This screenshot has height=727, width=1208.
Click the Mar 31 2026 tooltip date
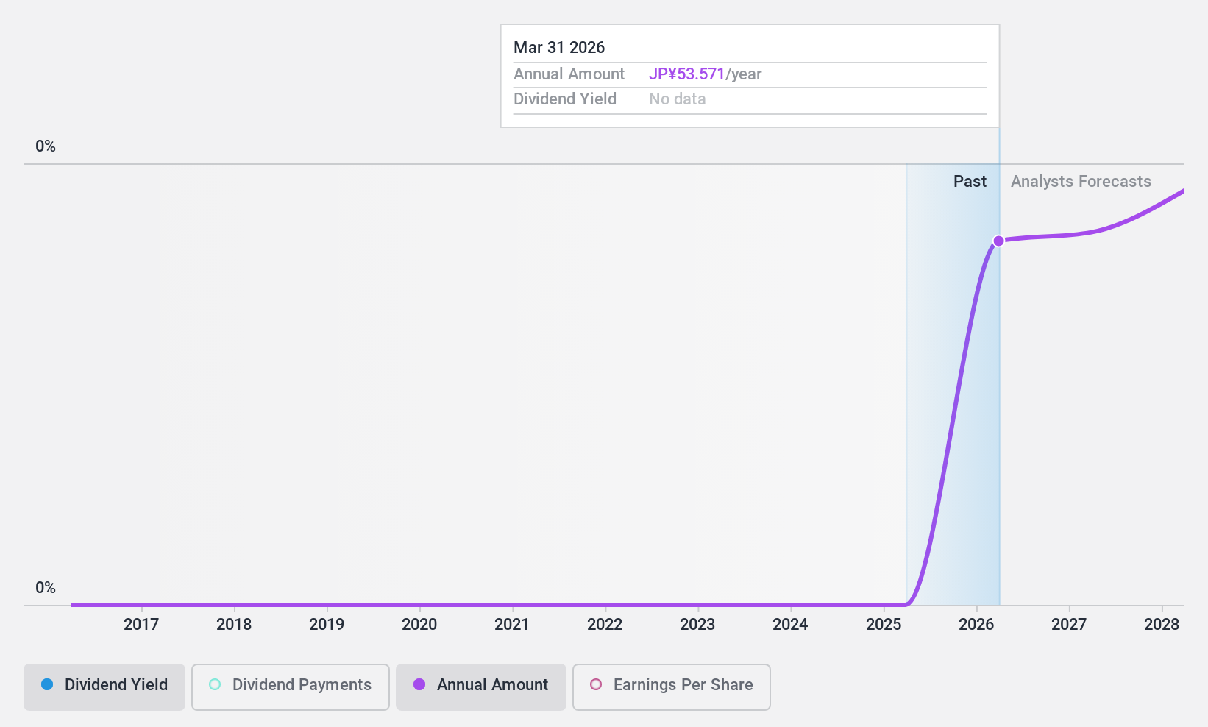click(559, 47)
